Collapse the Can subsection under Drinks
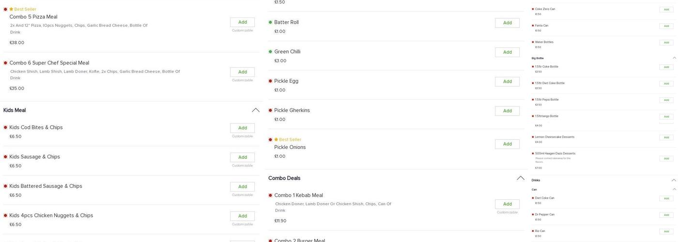 pyautogui.click(x=674, y=189)
